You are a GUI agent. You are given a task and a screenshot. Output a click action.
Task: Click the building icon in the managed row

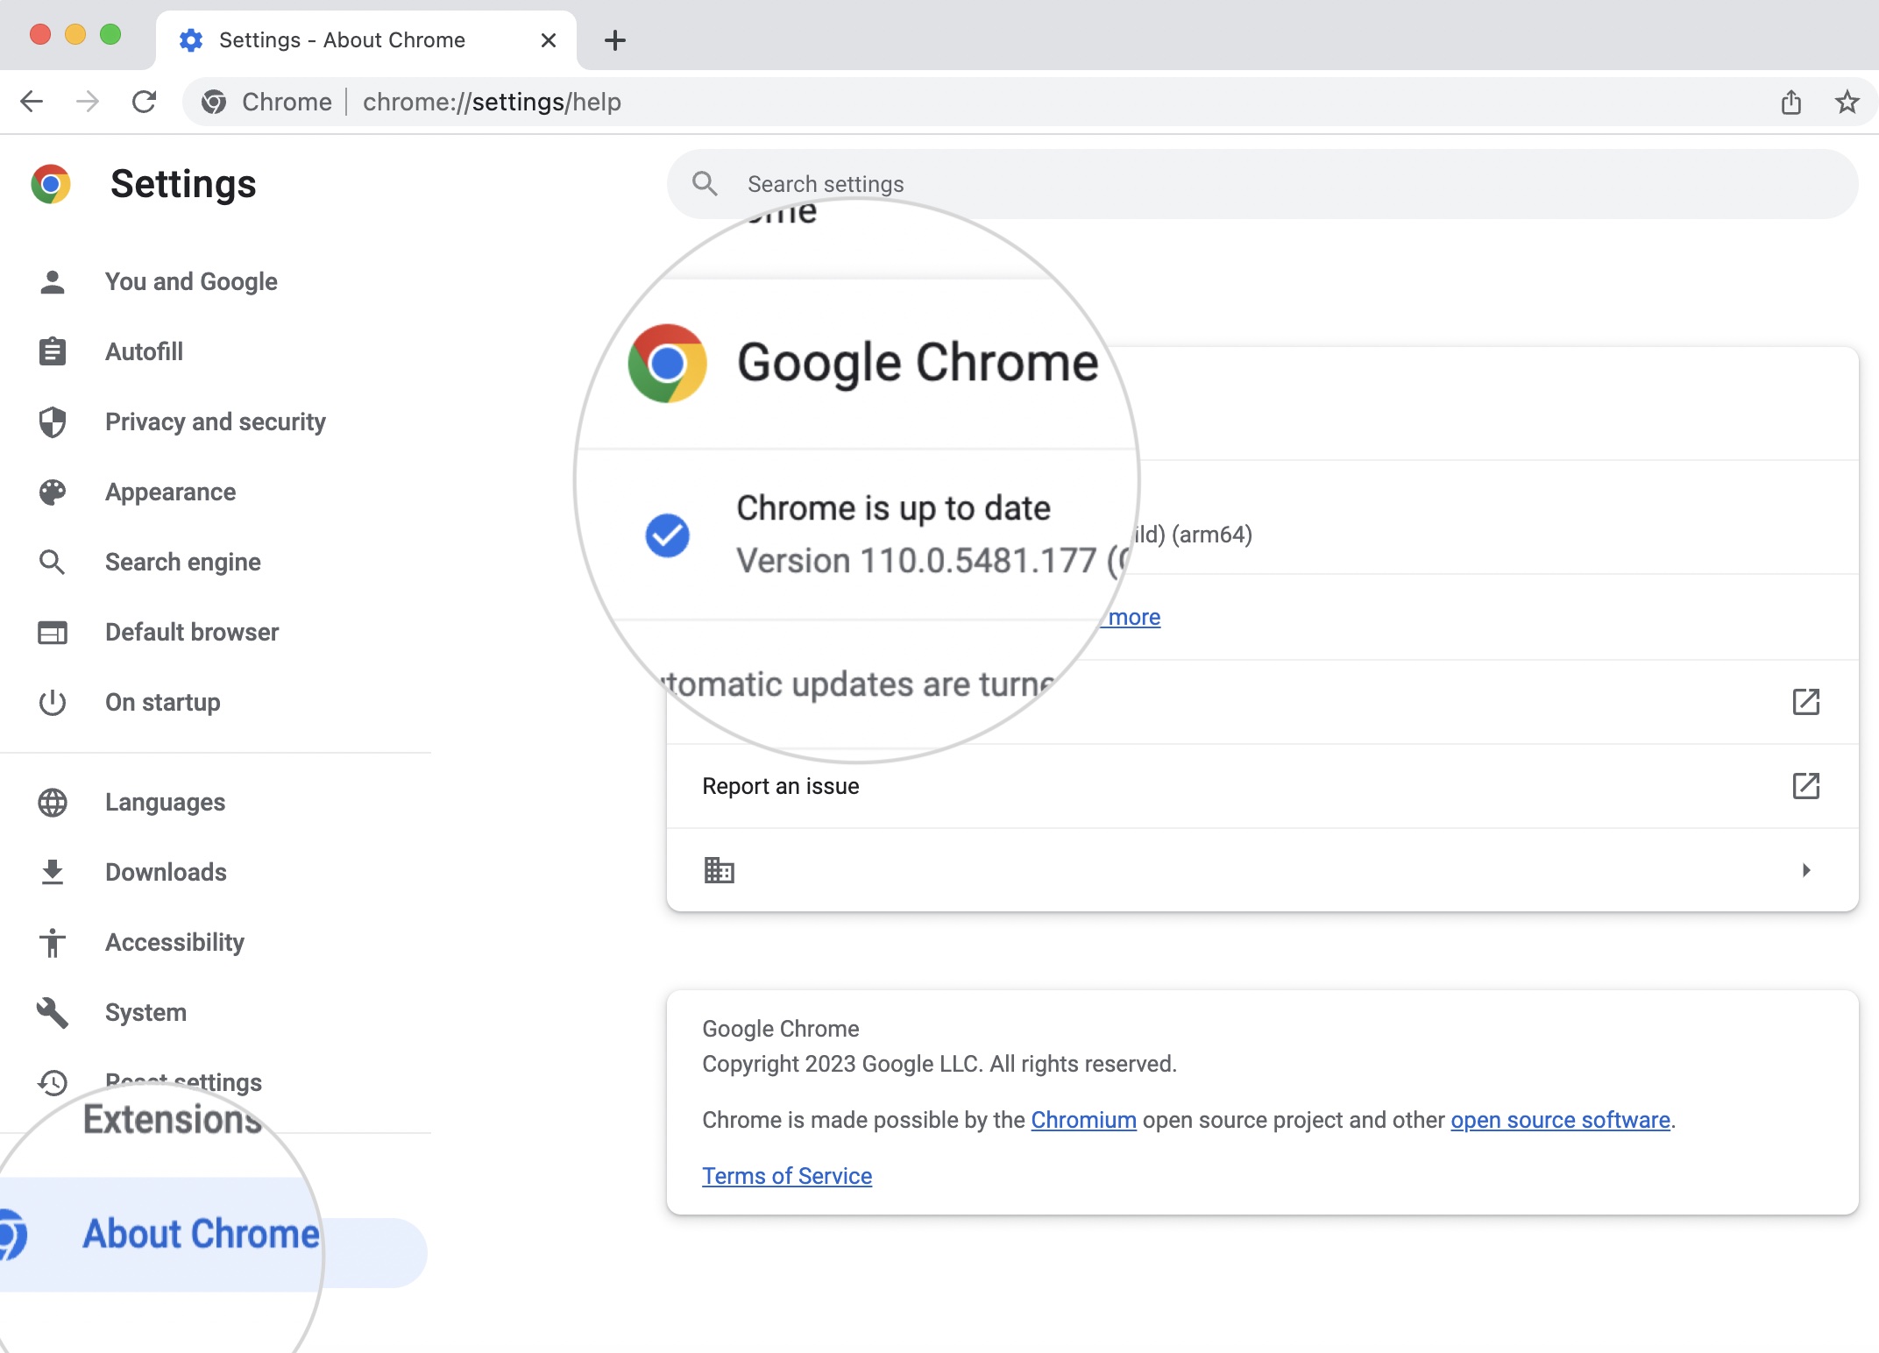719,870
